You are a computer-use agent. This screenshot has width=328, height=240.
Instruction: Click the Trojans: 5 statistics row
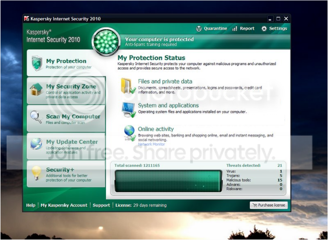(254, 176)
